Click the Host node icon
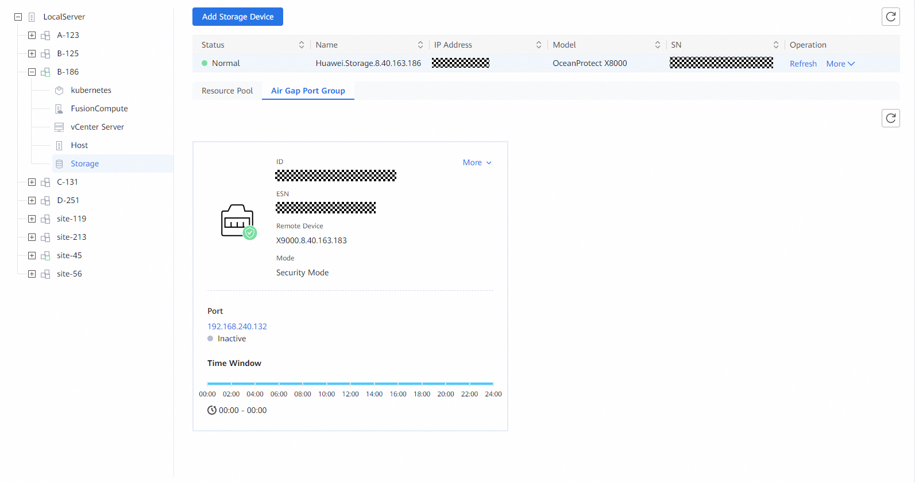Screen dimensions: 915x483 click(59, 146)
